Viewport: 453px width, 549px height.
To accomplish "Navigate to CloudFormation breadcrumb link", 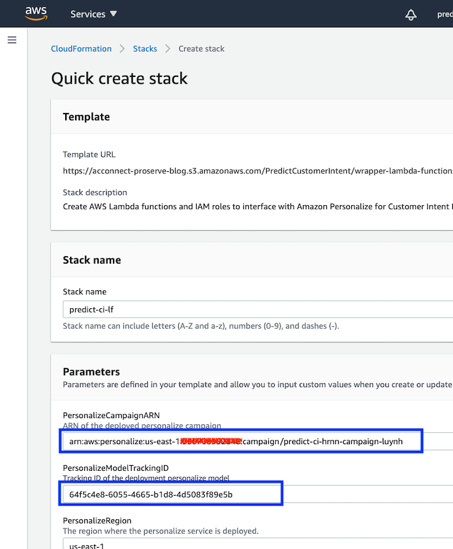I will (81, 48).
